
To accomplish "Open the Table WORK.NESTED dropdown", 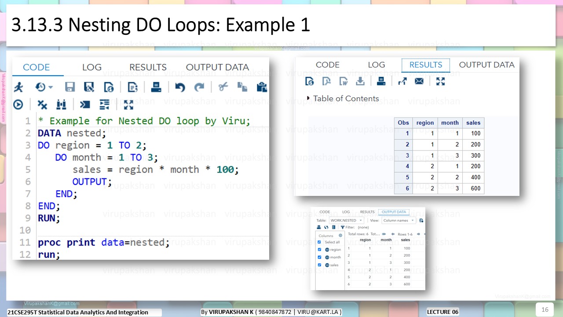I will pyautogui.click(x=347, y=221).
